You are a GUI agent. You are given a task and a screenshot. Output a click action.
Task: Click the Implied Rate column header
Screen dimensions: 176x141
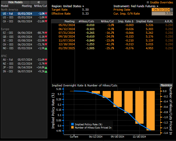click(x=144, y=21)
